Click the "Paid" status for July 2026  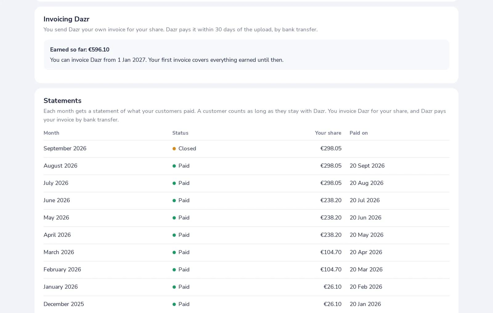coord(181,183)
